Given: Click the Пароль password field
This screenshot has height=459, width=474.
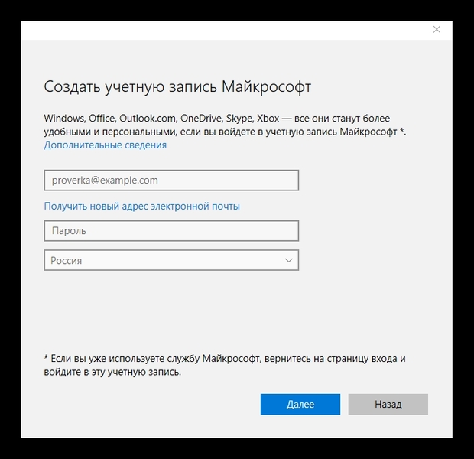Looking at the screenshot, I should click(x=171, y=231).
